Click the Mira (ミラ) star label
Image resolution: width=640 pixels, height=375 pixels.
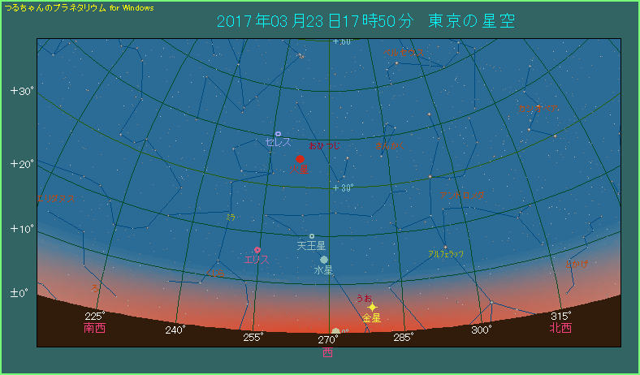coord(231,217)
